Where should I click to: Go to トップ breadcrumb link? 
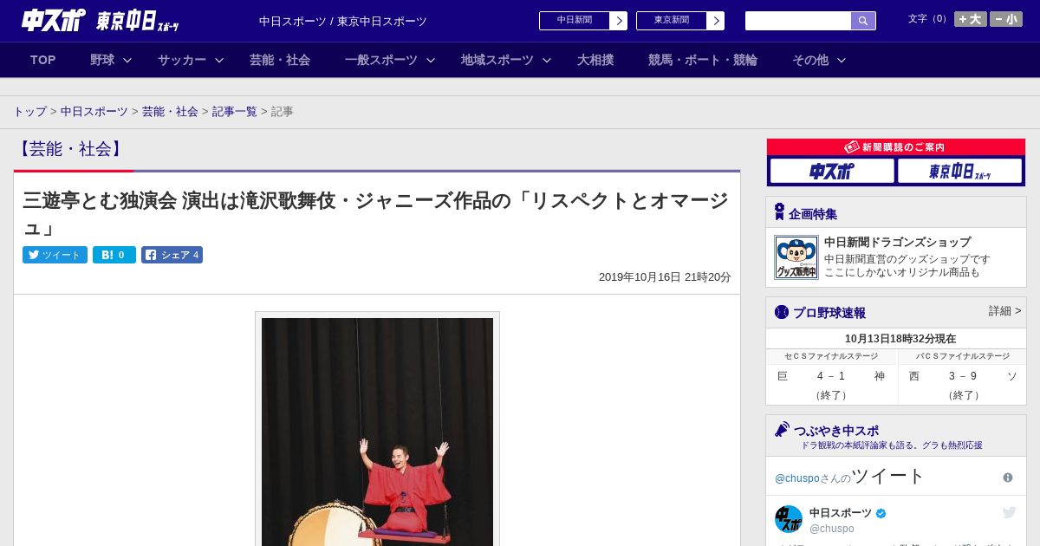pos(29,112)
